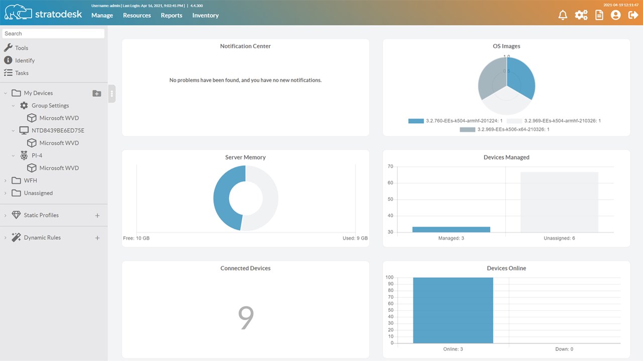Screen dimensions: 643x361
Task: Open the document log icon in header
Action: click(x=599, y=15)
